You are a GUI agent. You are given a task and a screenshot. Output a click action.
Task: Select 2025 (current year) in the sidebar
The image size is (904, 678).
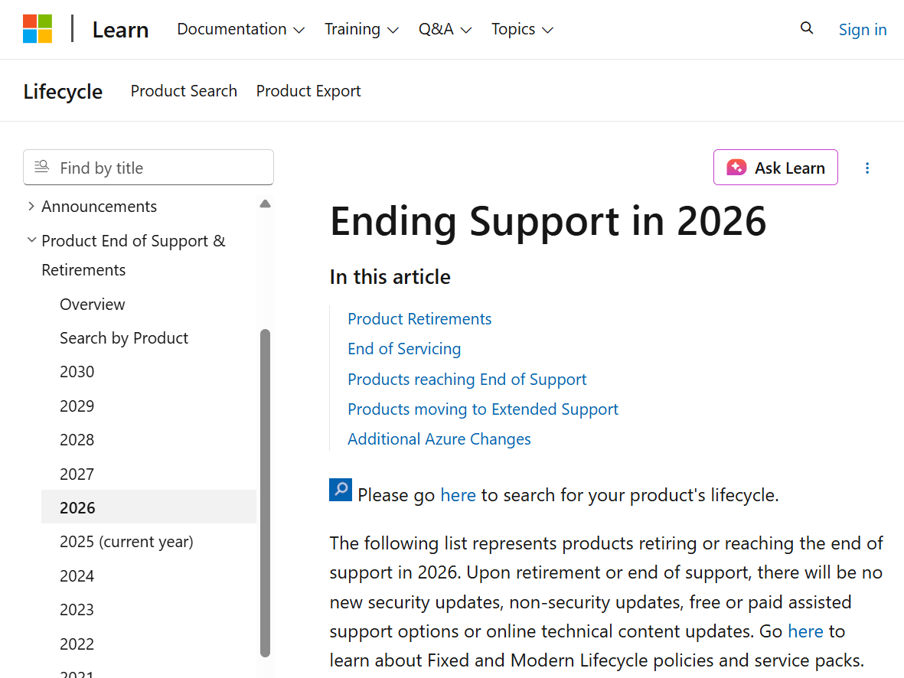(126, 541)
